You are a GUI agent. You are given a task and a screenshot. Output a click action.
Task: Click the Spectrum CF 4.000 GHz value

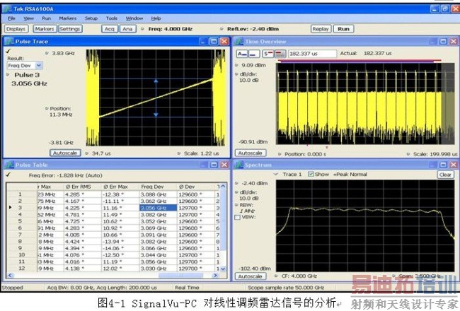pos(299,276)
